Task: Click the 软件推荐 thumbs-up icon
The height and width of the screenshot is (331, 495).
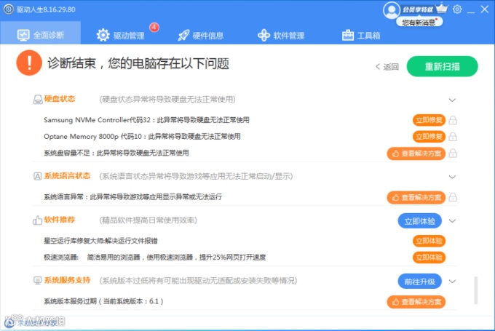Action: click(x=37, y=220)
